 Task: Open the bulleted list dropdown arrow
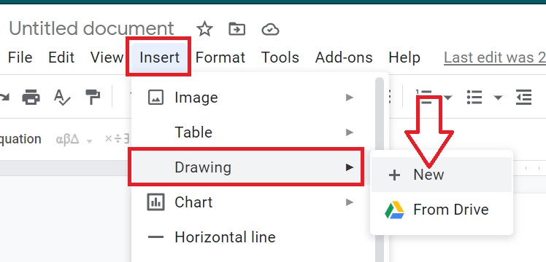(499, 98)
